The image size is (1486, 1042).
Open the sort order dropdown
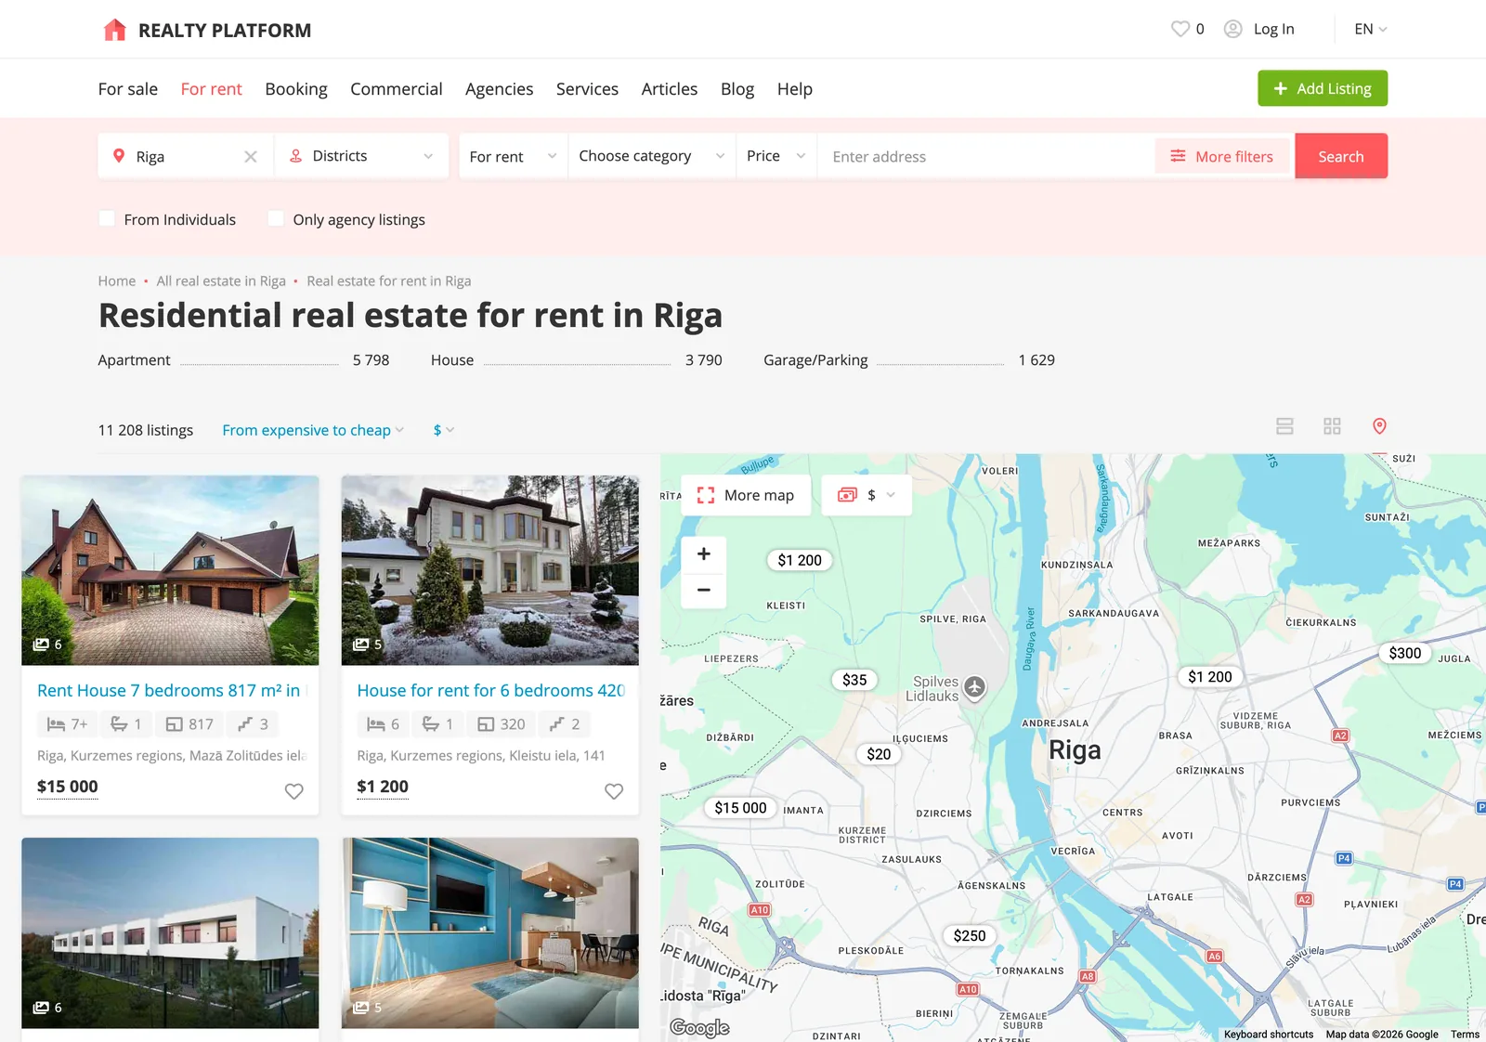click(x=313, y=430)
